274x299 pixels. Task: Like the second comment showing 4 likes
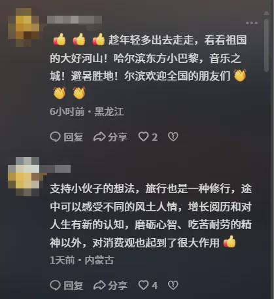143,285
